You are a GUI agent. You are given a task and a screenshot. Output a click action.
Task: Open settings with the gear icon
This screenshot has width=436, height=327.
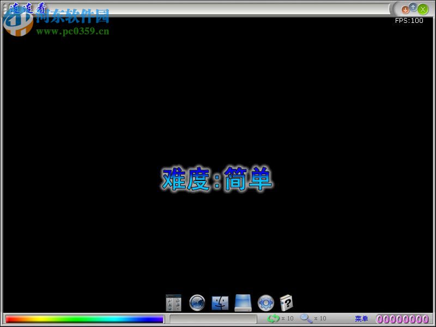tap(266, 303)
